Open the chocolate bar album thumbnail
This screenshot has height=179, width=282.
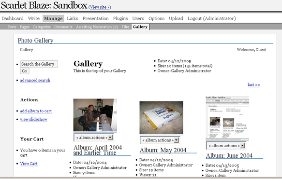162,118
